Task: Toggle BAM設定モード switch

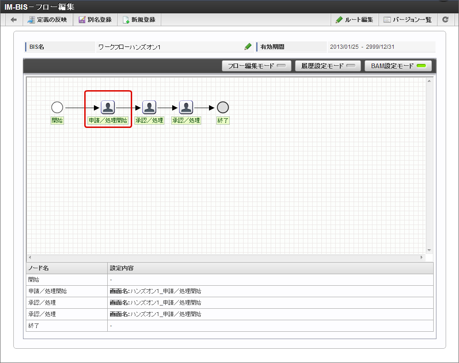Action: (398, 66)
